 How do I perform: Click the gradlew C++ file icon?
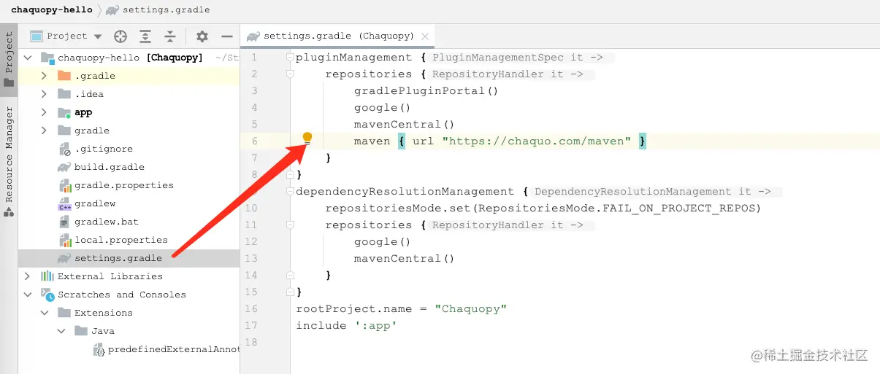tap(64, 203)
